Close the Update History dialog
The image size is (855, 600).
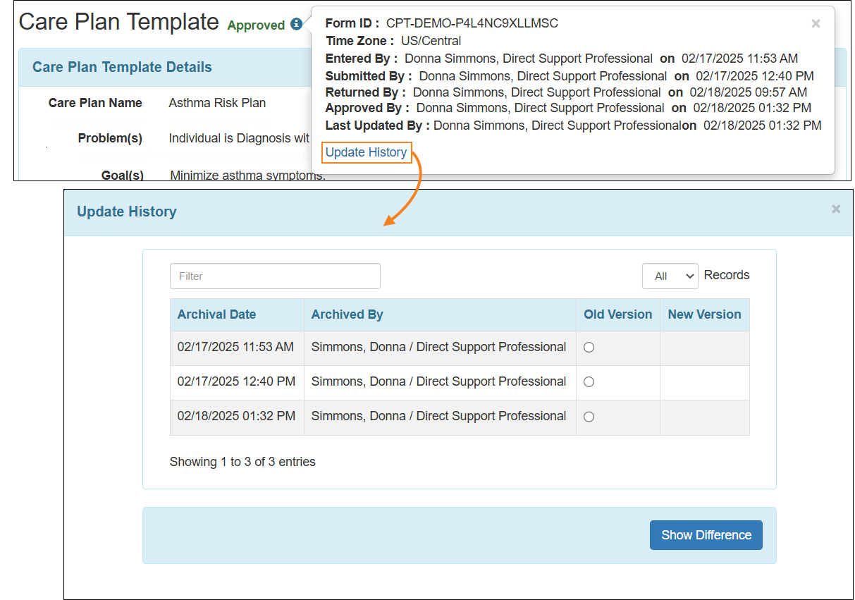pyautogui.click(x=836, y=209)
